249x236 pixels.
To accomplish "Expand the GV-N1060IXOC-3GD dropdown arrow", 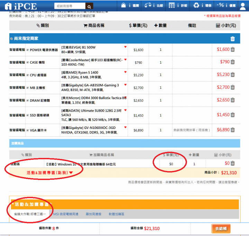I will [125, 127].
